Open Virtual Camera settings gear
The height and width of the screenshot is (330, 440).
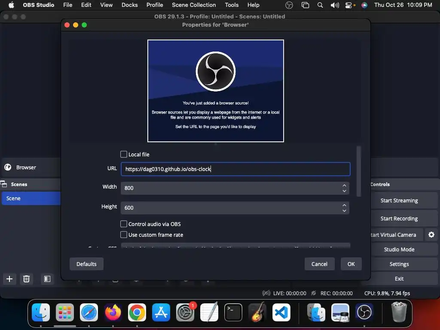(x=431, y=235)
